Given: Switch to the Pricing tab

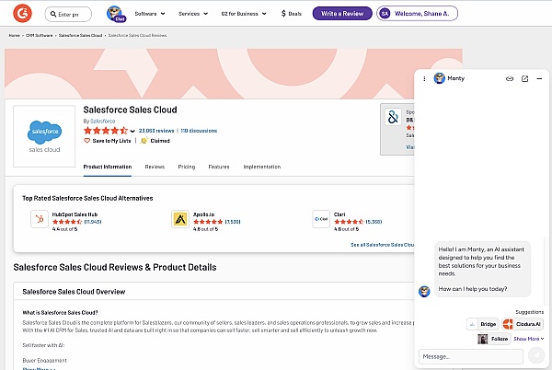Looking at the screenshot, I should point(186,167).
